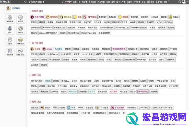This screenshot has width=189, height=127.
Task: Open the airpano 360°视频照片 link
Action: point(48,33)
